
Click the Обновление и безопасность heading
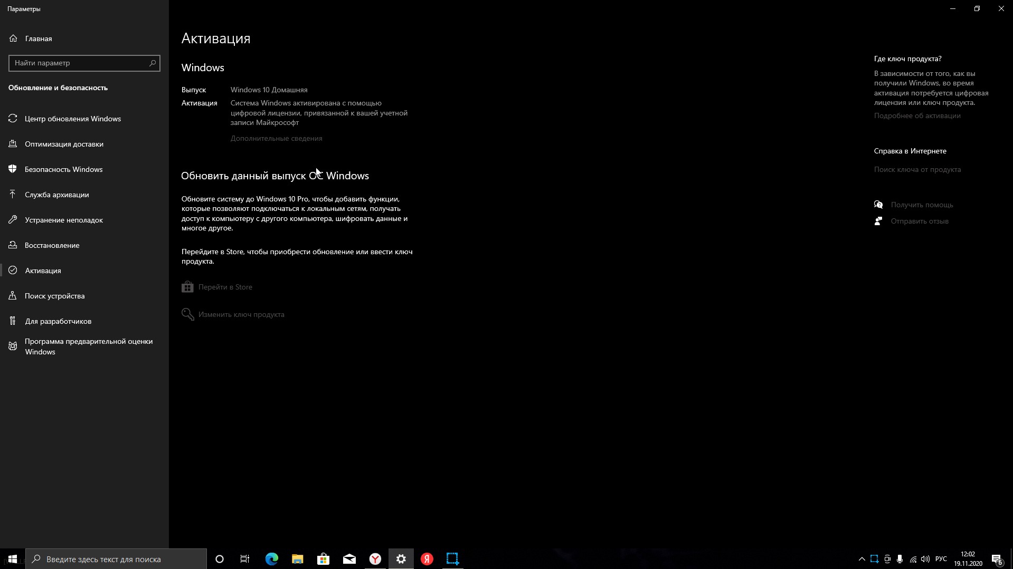[58, 88]
